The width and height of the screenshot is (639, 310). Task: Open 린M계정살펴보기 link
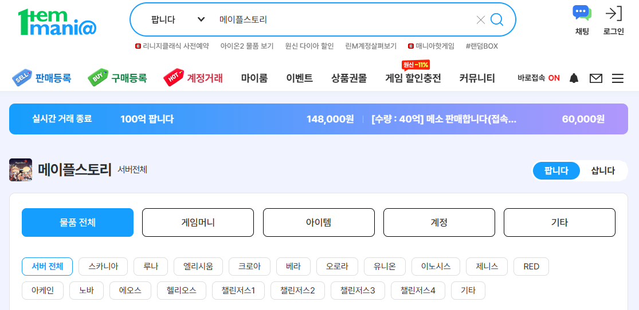click(x=371, y=46)
